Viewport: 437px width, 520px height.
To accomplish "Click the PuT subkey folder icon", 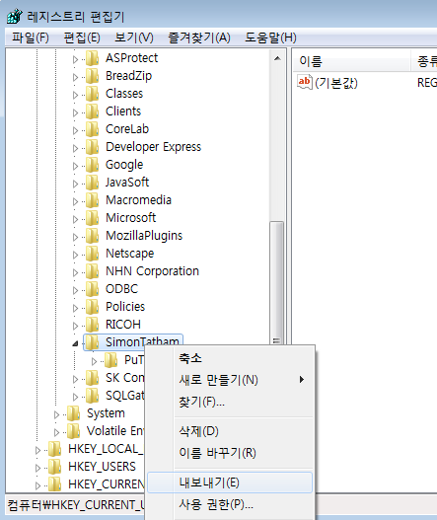I will 110,360.
